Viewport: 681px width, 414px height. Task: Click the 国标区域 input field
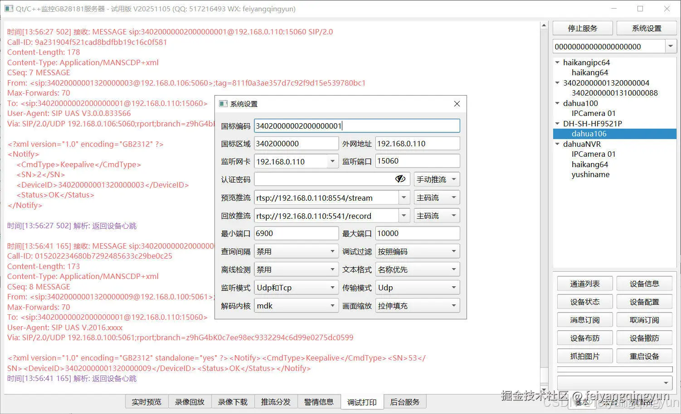296,144
